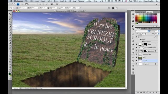This screenshot has height=94, width=168.
Task: Select the Lasso tool
Action: (10, 19)
